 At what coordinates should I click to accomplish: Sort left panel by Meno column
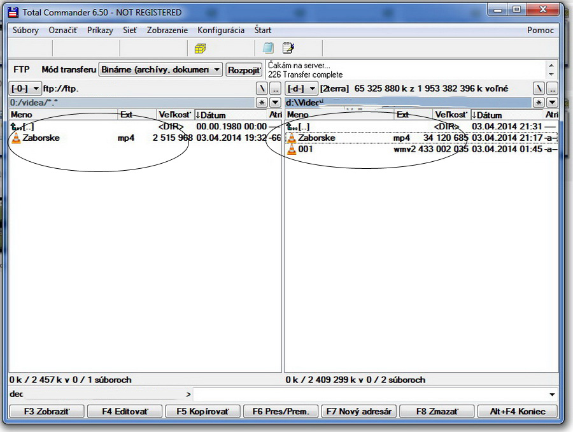63,115
